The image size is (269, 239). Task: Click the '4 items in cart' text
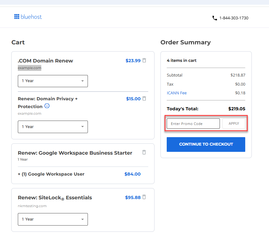[181, 61]
